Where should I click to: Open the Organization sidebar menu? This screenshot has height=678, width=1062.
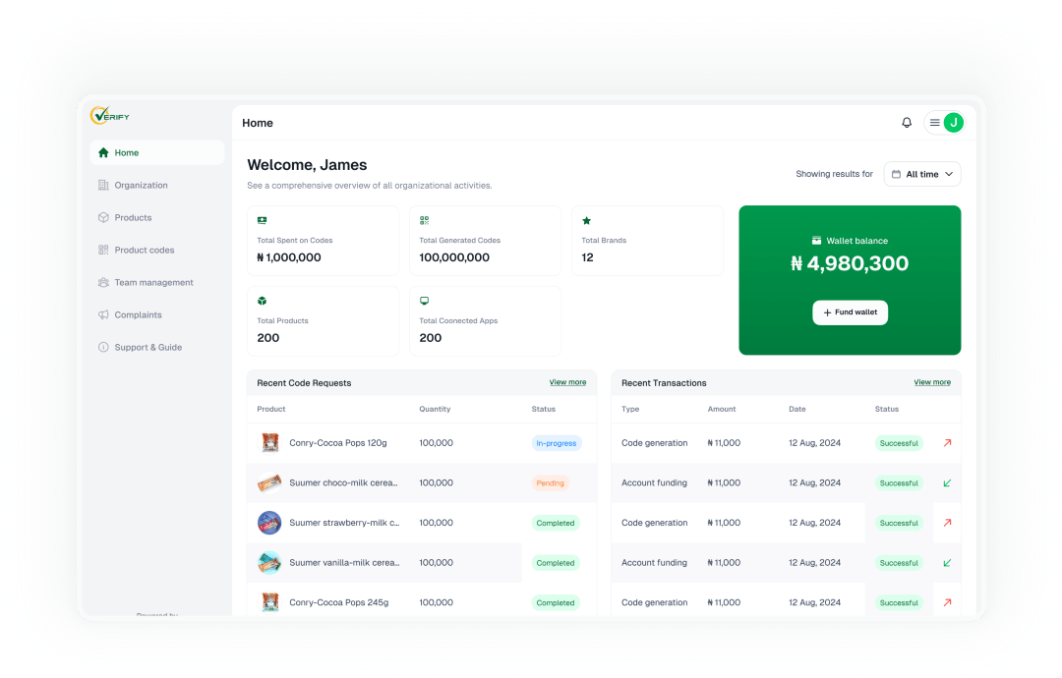[141, 186]
